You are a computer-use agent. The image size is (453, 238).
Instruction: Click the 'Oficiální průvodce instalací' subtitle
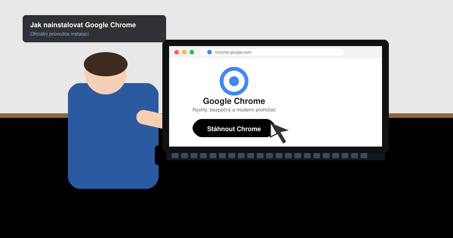point(59,34)
